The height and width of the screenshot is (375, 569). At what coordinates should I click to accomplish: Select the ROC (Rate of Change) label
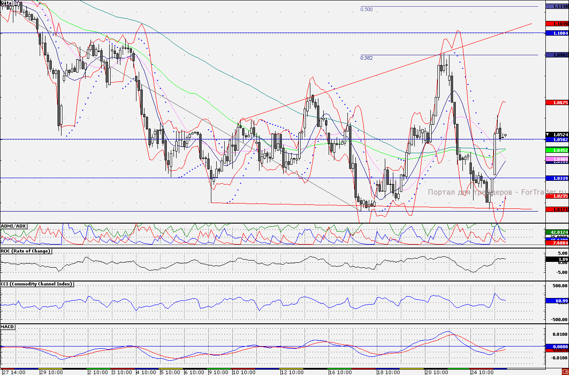tap(26, 251)
